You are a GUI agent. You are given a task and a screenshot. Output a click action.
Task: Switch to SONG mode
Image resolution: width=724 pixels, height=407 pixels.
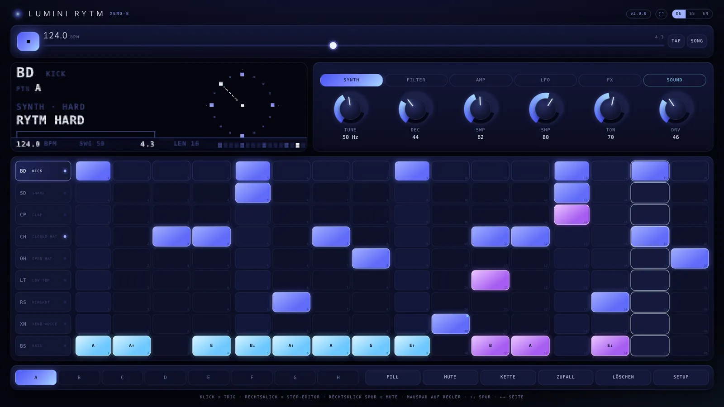697,41
